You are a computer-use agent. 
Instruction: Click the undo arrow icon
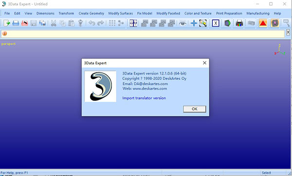tap(92, 23)
